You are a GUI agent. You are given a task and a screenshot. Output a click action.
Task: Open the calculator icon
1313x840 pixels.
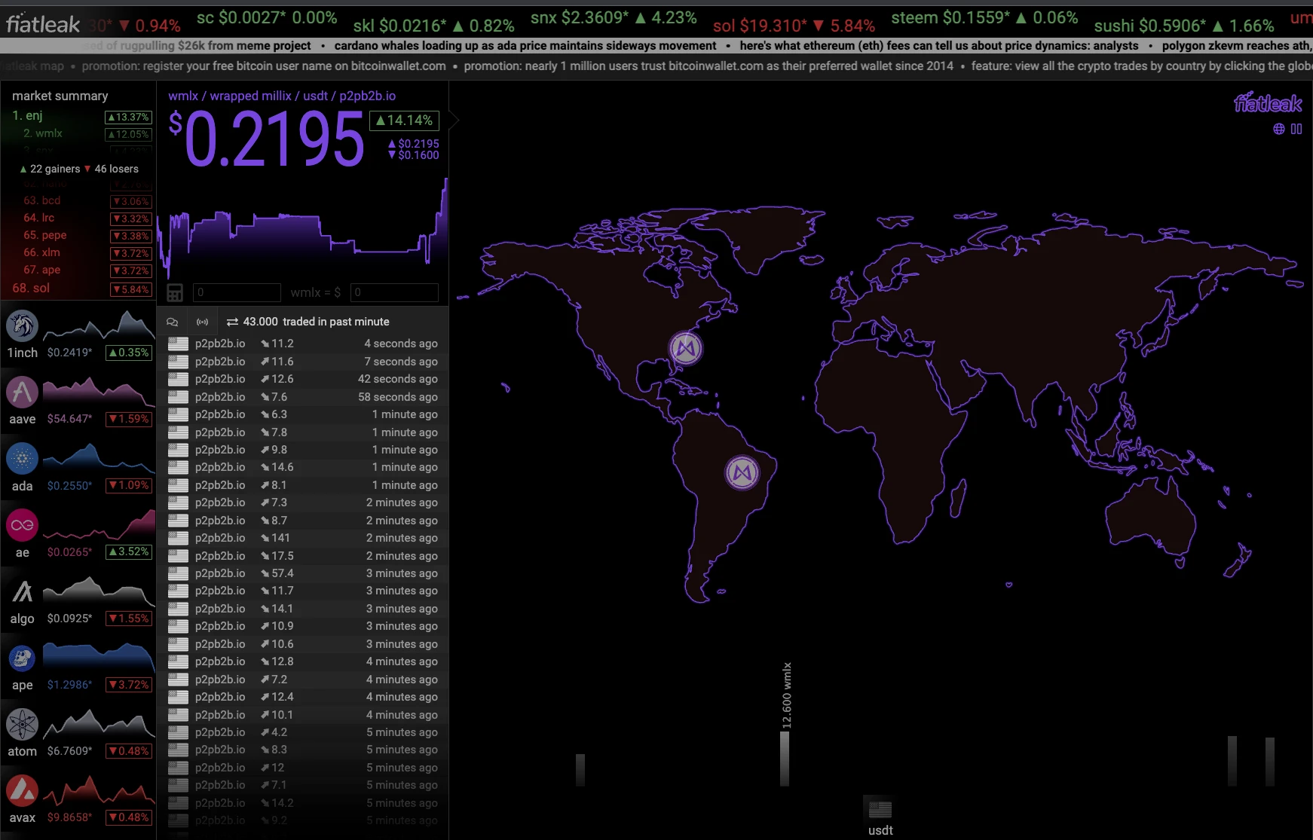pyautogui.click(x=175, y=292)
